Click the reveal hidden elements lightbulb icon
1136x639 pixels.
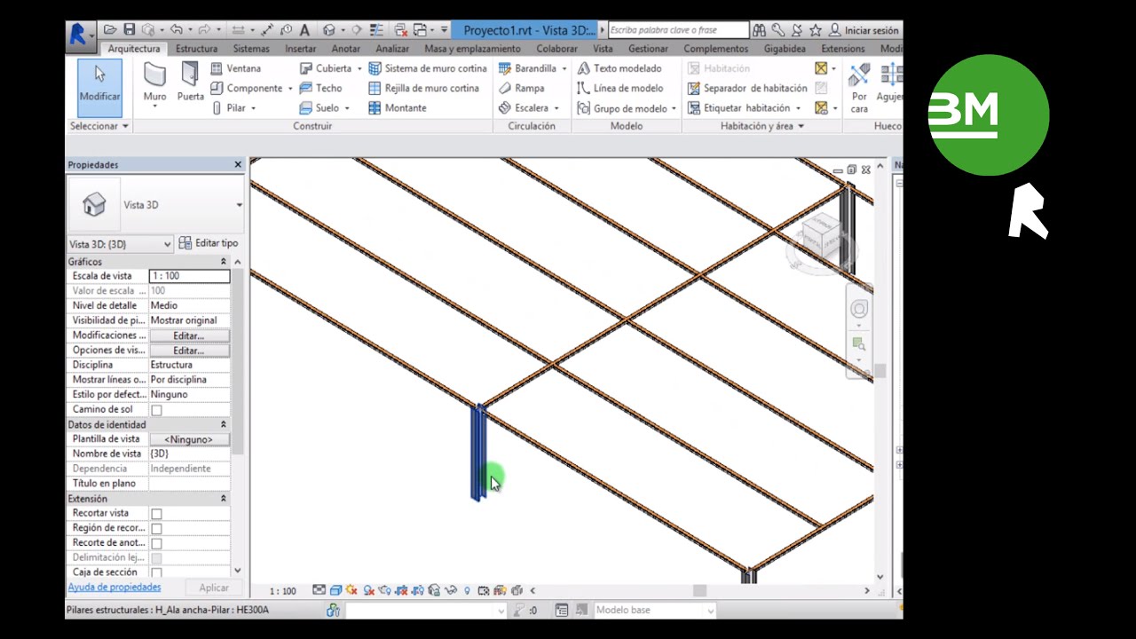tap(467, 590)
